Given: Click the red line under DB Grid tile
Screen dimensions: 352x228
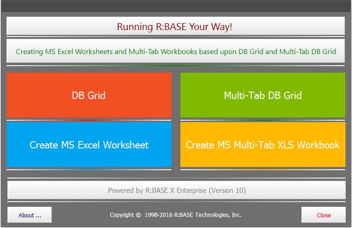Looking at the screenshot, I should [x=89, y=120].
